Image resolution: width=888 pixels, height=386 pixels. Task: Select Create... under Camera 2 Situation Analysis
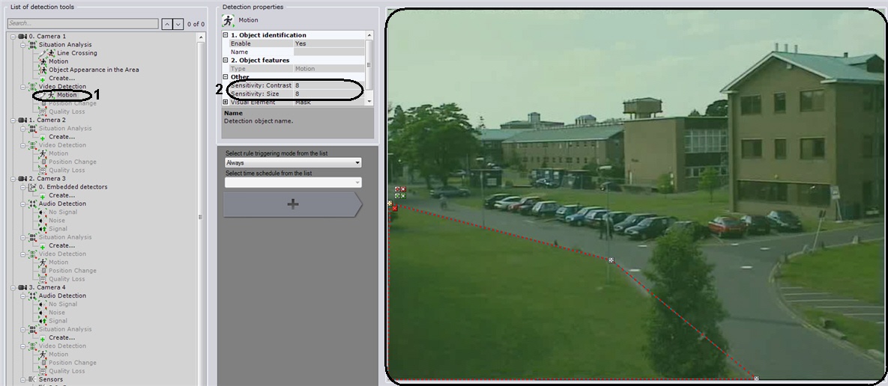point(61,137)
